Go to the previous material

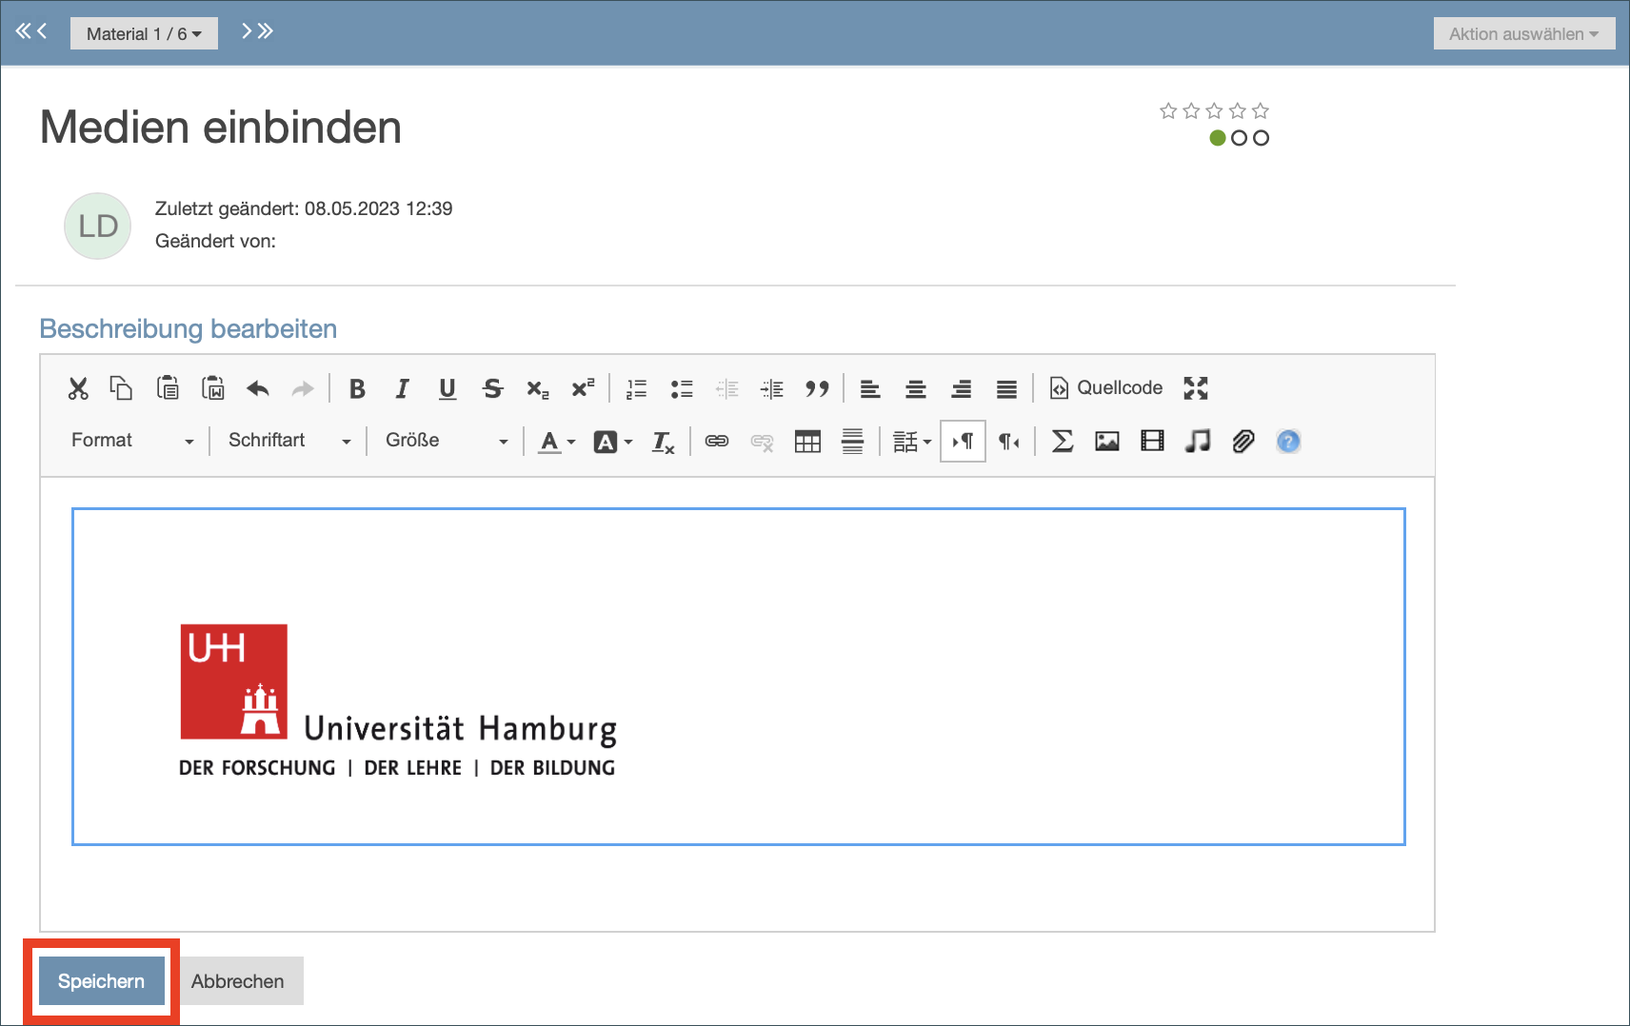(42, 31)
